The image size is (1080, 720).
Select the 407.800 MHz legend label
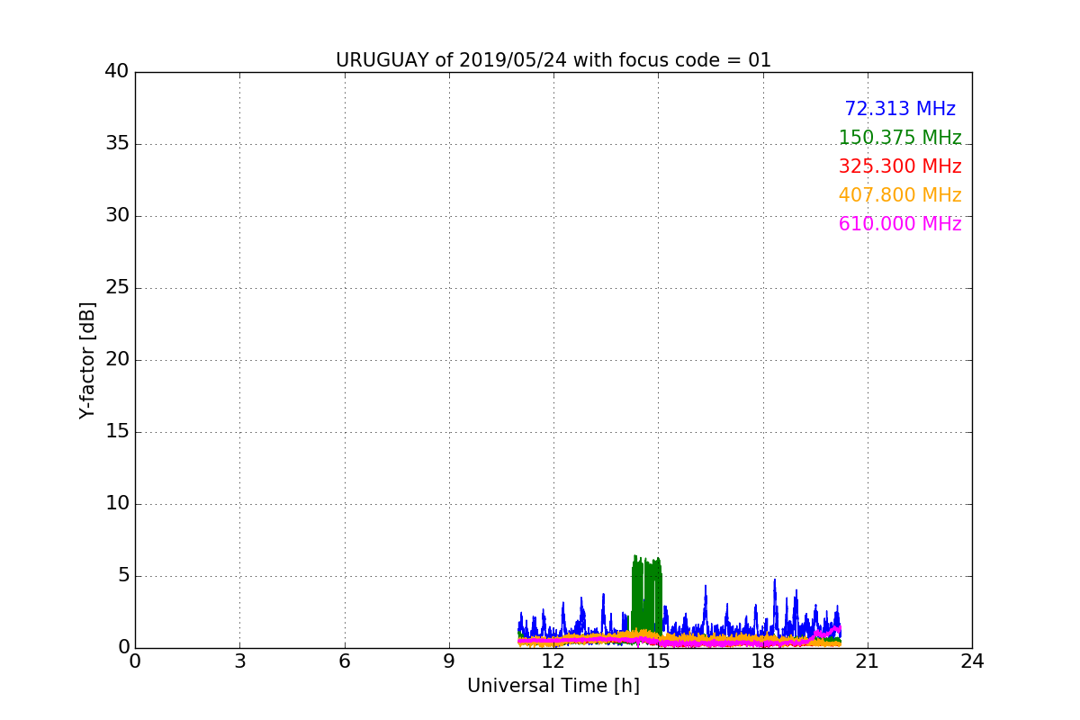pos(900,195)
